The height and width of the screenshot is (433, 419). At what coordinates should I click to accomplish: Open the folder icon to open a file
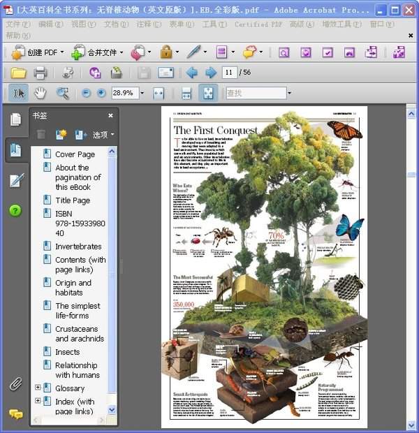click(18, 73)
